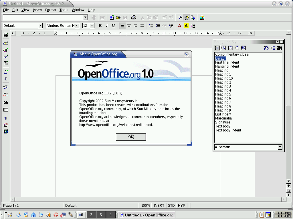Screen dimensions: 293x219
Task: Turn on Numbering for the list
Action: coord(151,26)
